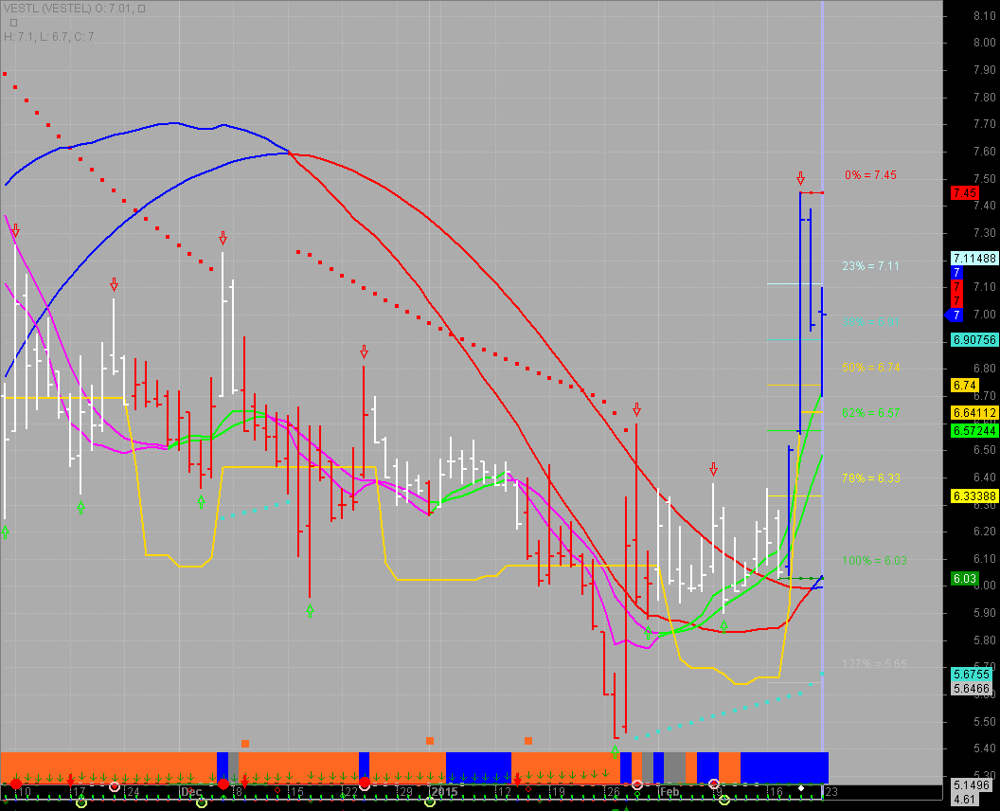Select the gray down arrow above late-January bar

coord(636,409)
